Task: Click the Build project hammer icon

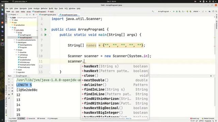Action: click(x=153, y=12)
